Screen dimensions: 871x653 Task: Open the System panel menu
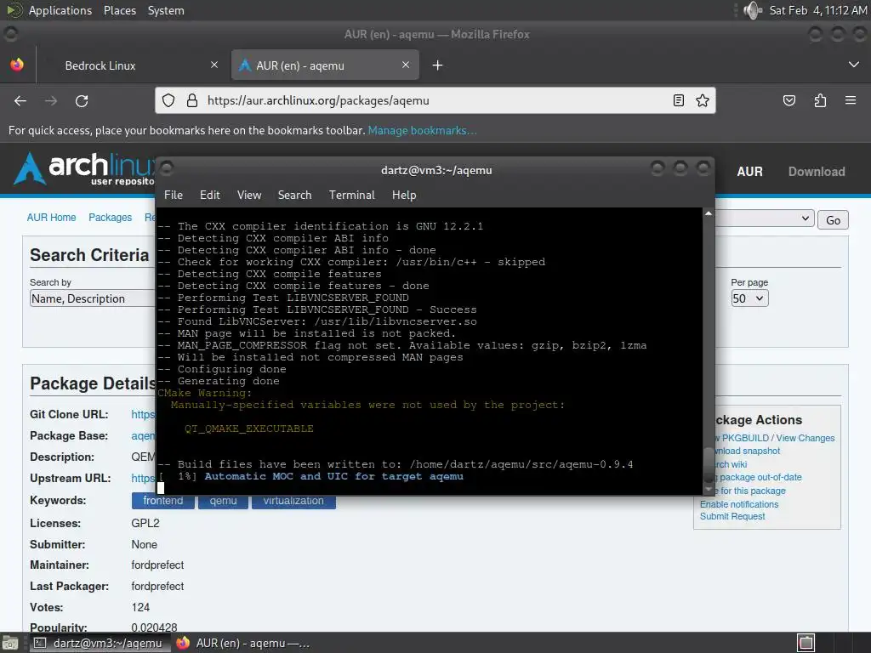(x=166, y=10)
